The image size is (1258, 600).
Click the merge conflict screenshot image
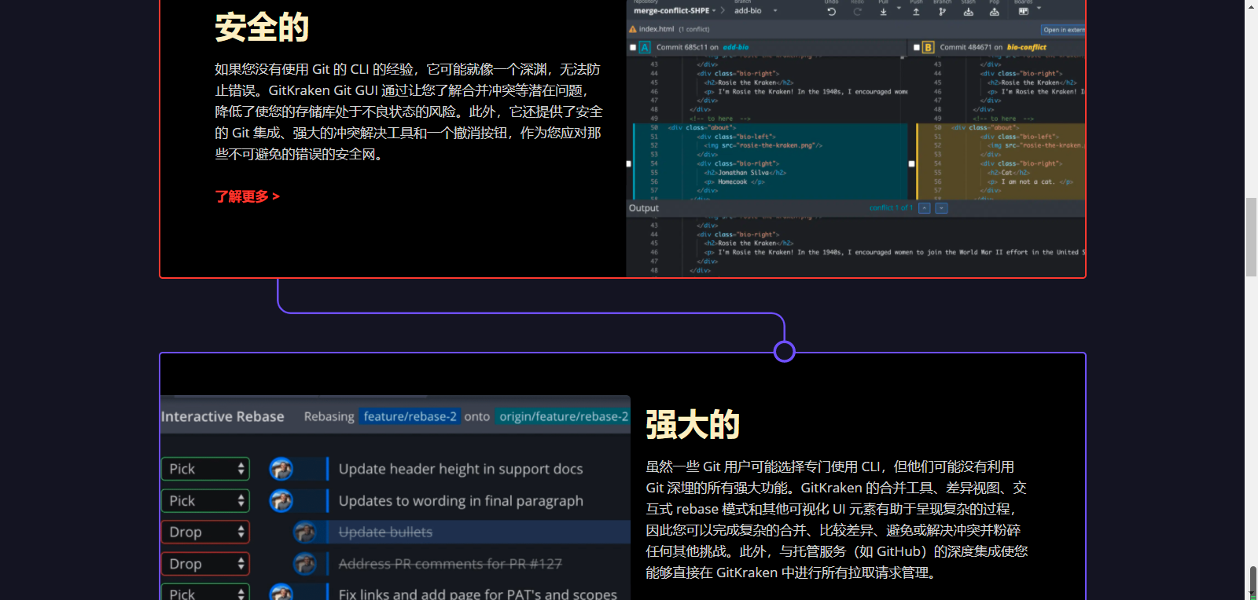(x=855, y=138)
